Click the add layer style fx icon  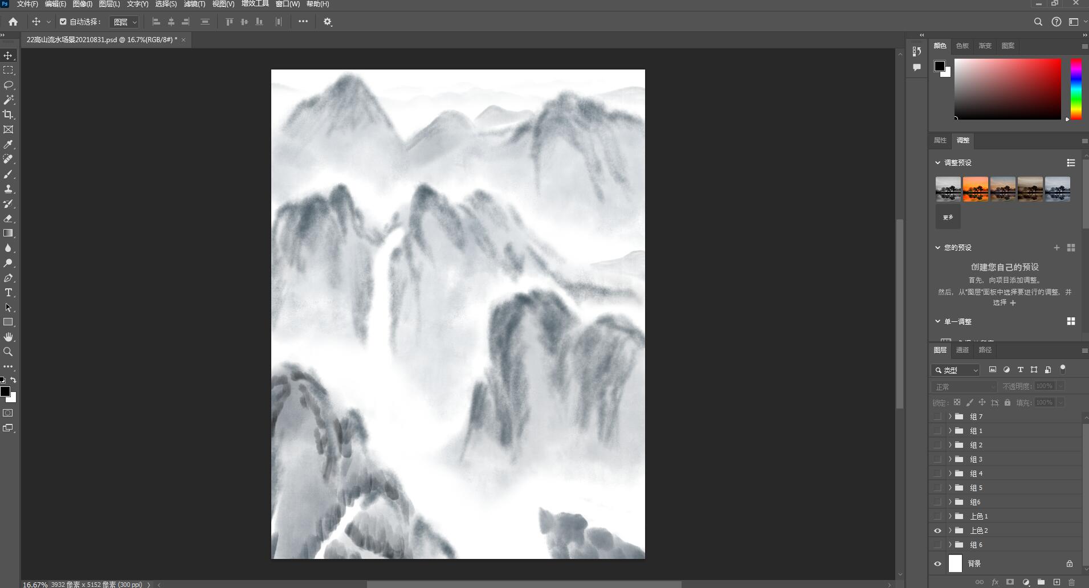pyautogui.click(x=995, y=582)
